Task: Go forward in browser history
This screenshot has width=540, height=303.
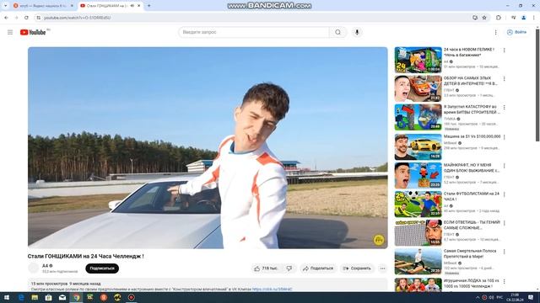Action: click(16, 18)
